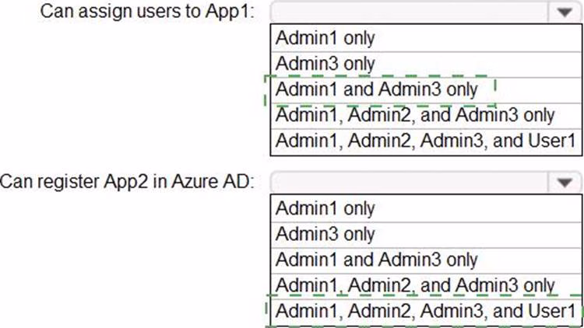Pick Admin1, Admin2, Admin3, and User1 for App1
Screen dimensions: 584x328
425,141
